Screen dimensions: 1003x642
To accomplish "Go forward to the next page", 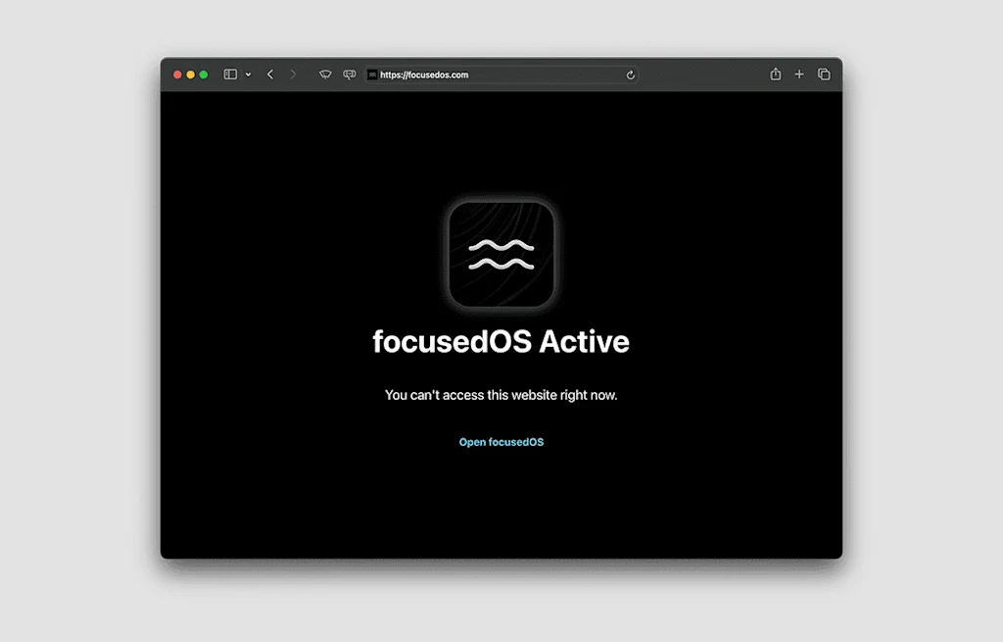I will point(293,74).
